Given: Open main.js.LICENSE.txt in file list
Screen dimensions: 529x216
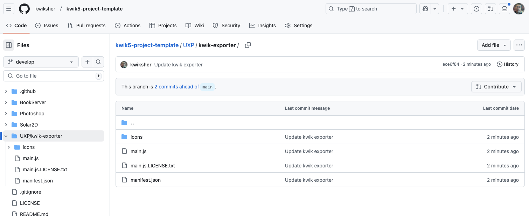Looking at the screenshot, I should coord(153,166).
